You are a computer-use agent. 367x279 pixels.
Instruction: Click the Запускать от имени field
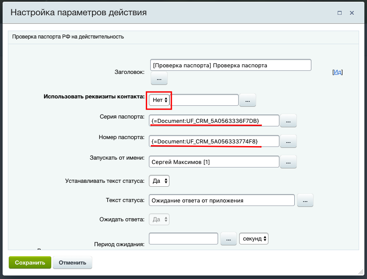[214, 162]
